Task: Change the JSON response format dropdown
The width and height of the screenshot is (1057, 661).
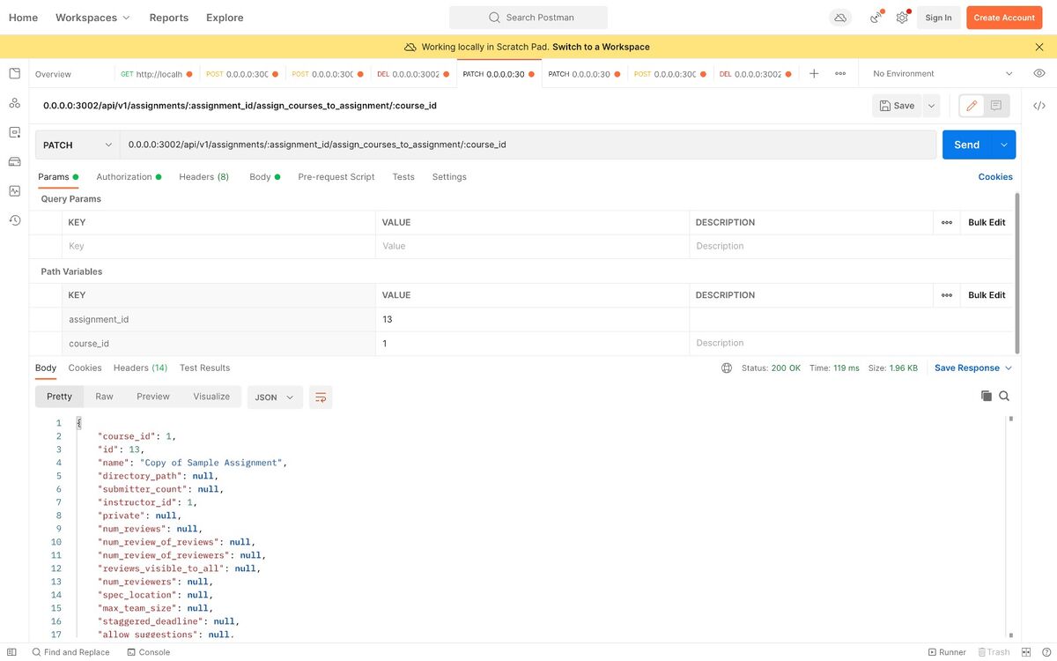Action: pyautogui.click(x=275, y=397)
